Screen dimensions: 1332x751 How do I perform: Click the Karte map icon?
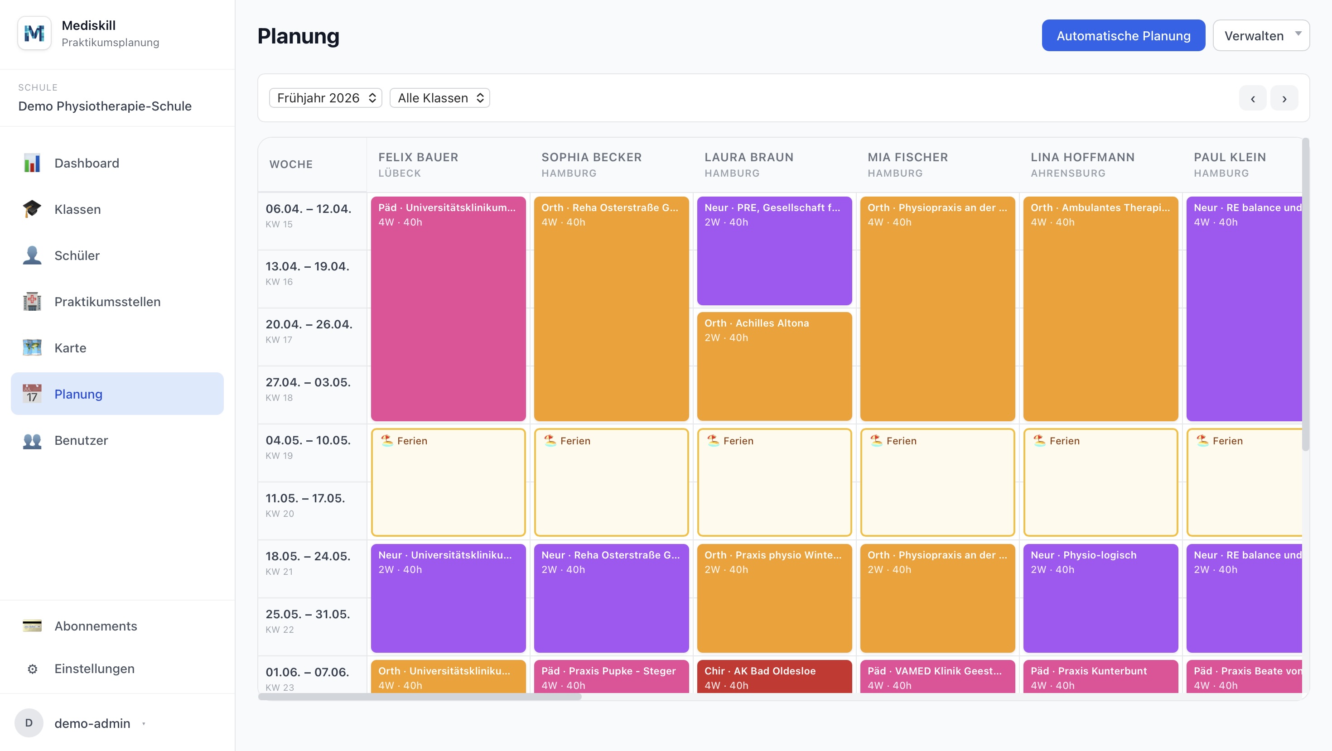pos(32,347)
